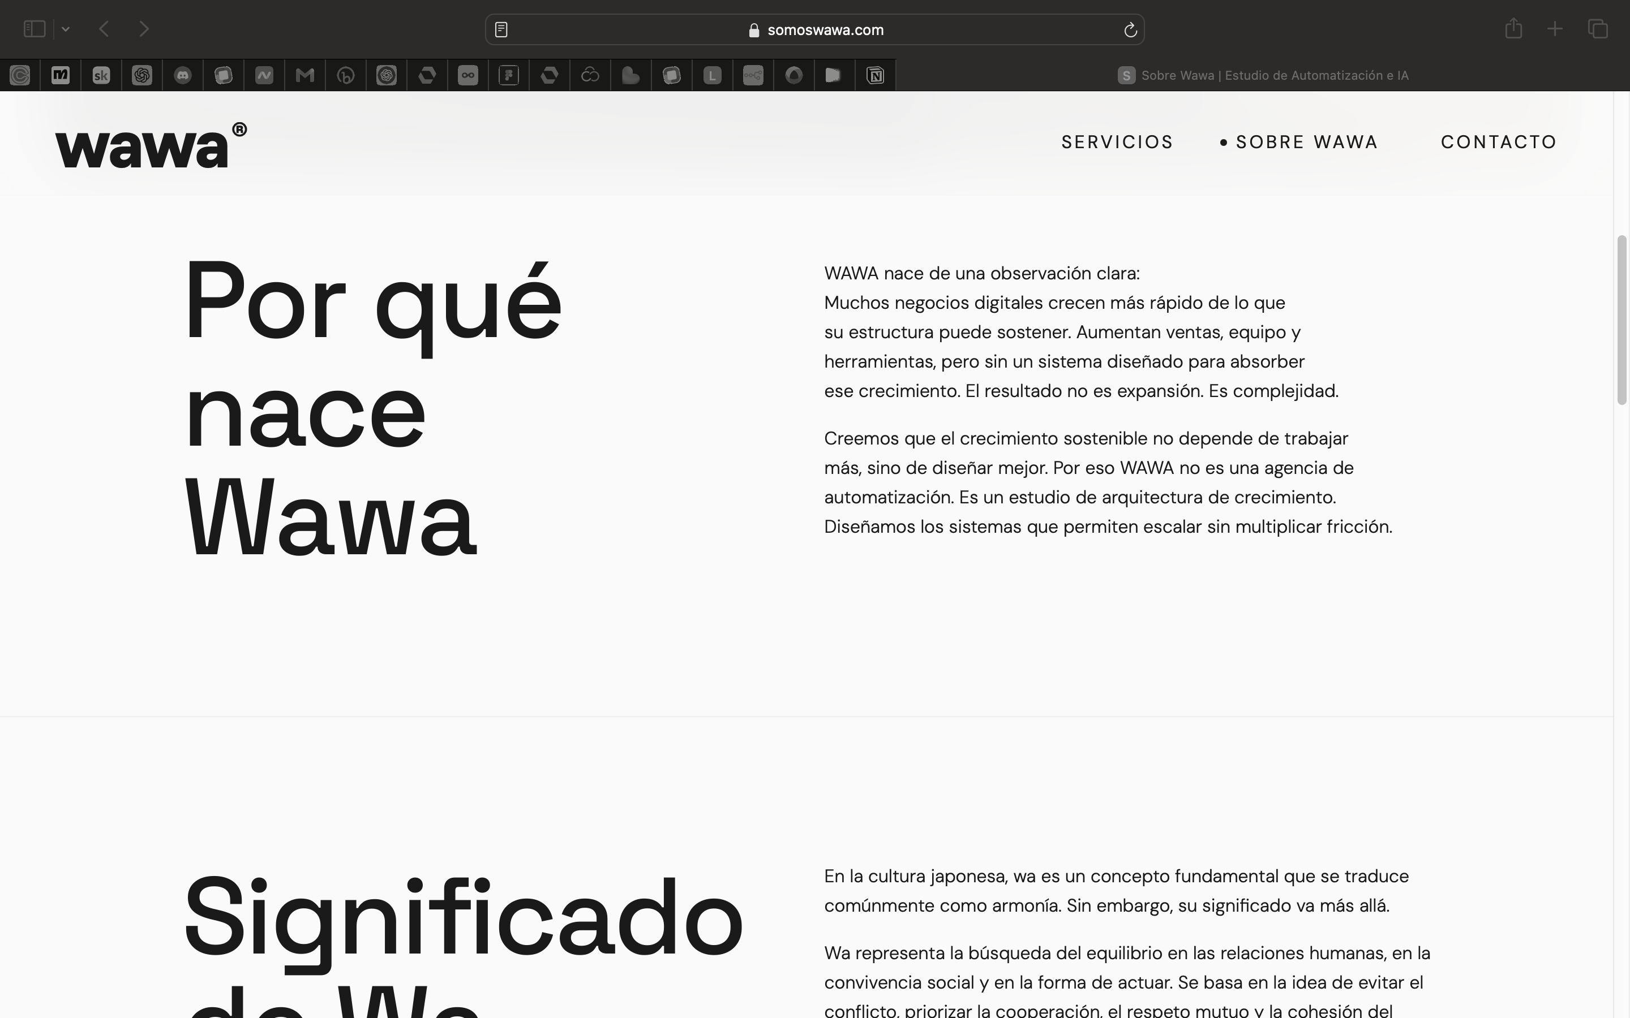Click paragraph starting 'En la cultura japonesa'
This screenshot has width=1630, height=1018.
pos(1116,891)
